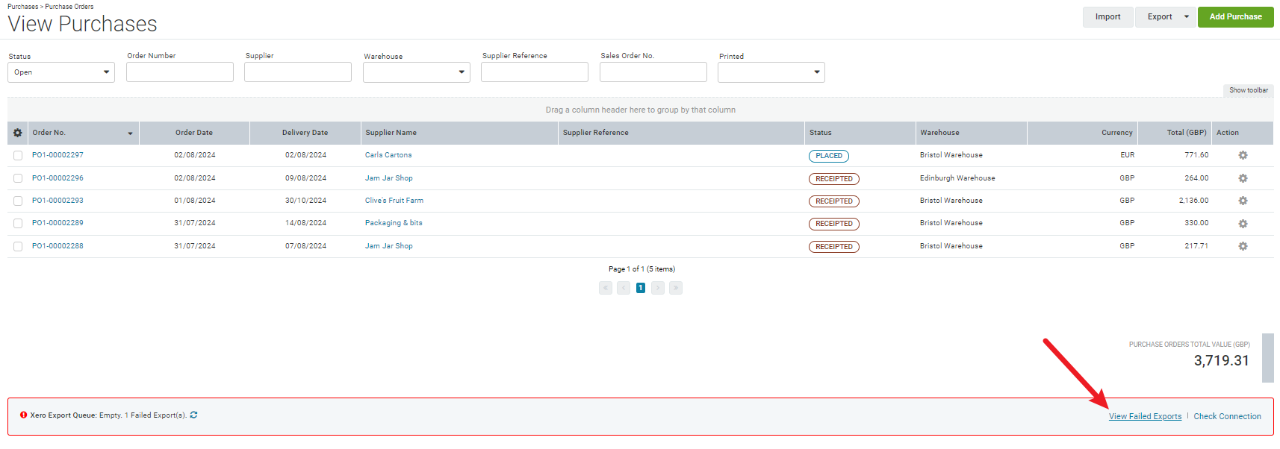Go to next page pagination arrow
Image resolution: width=1280 pixels, height=449 pixels.
tap(658, 288)
